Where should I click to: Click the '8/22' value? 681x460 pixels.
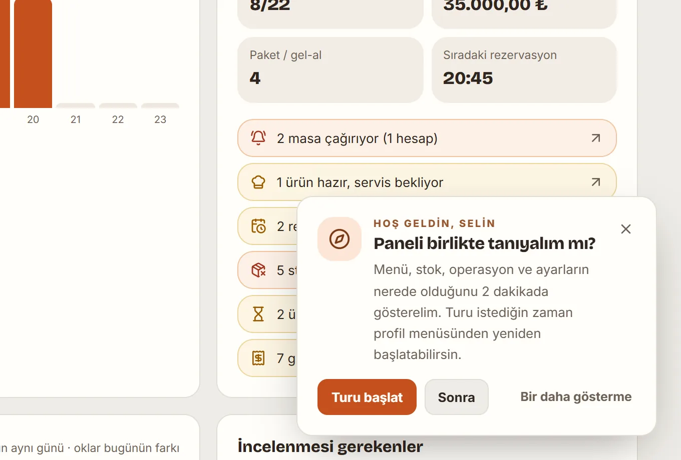coord(270,6)
